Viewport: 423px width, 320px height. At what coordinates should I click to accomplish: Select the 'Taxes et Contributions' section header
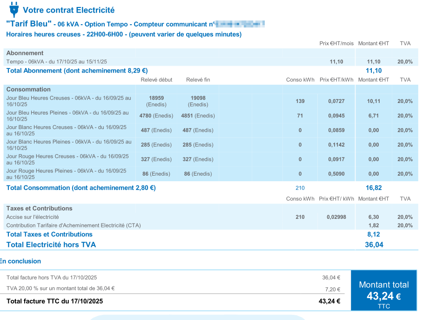[x=40, y=209]
